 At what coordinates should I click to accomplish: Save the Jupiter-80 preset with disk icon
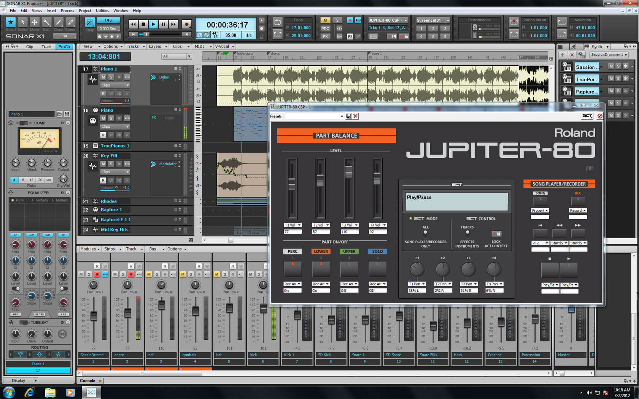click(348, 116)
